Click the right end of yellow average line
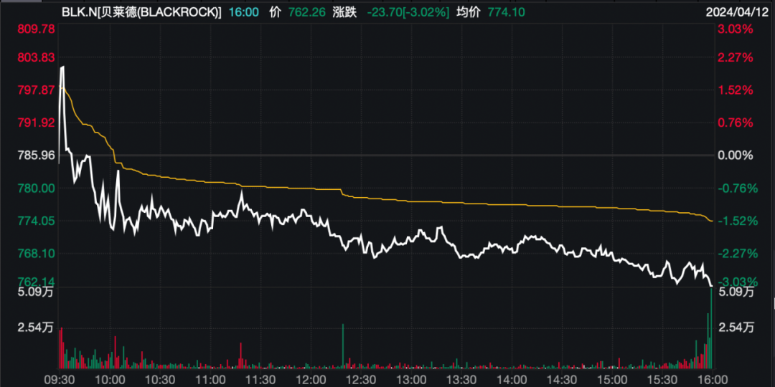Screen dimensions: 775x387 pyautogui.click(x=710, y=221)
